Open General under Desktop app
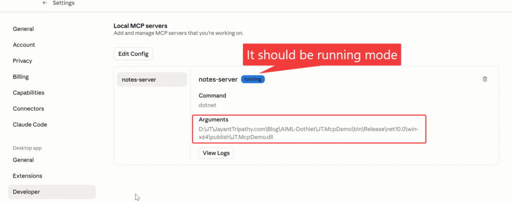This screenshot has width=512, height=202. pos(23,160)
